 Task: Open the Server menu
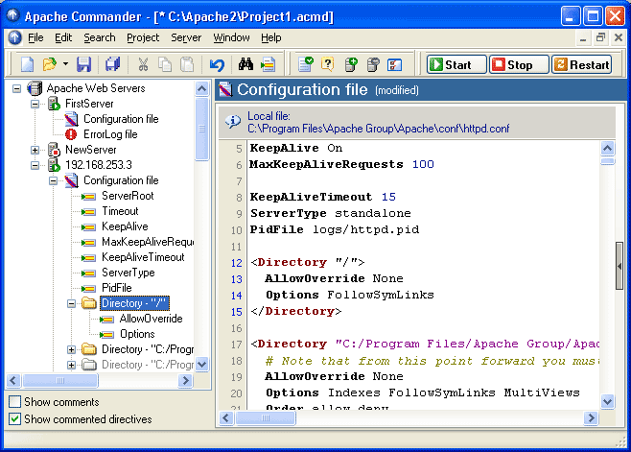point(186,37)
